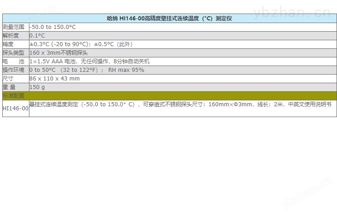
Task: Select the 电池 label cell
Action: tap(16, 61)
